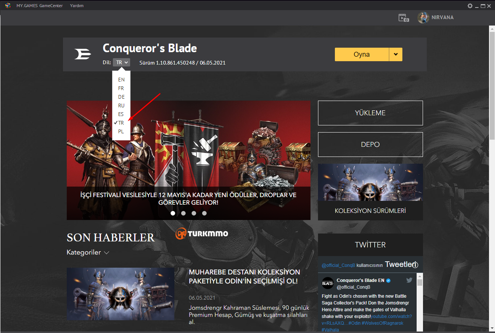This screenshot has height=333, width=495.
Task: Open MUHAREBE DESTANI KOLEKSİYON news headline
Action: tap(244, 277)
